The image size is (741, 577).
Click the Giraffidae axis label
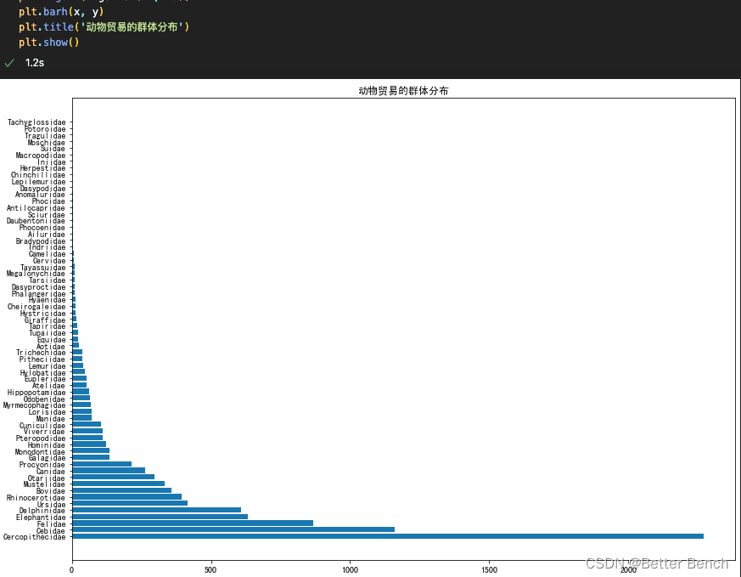pyautogui.click(x=45, y=320)
